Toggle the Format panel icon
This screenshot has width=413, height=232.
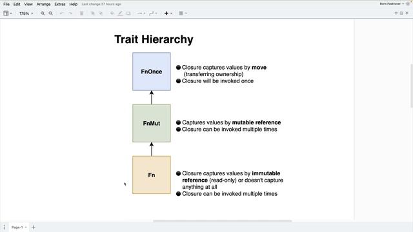click(401, 13)
